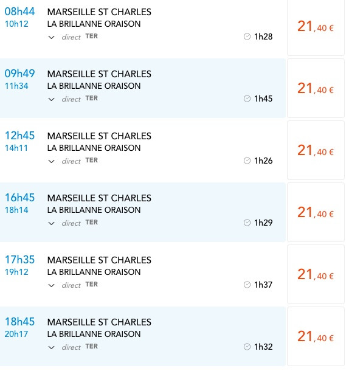Expand details of the 12h45 departure

tap(51, 161)
